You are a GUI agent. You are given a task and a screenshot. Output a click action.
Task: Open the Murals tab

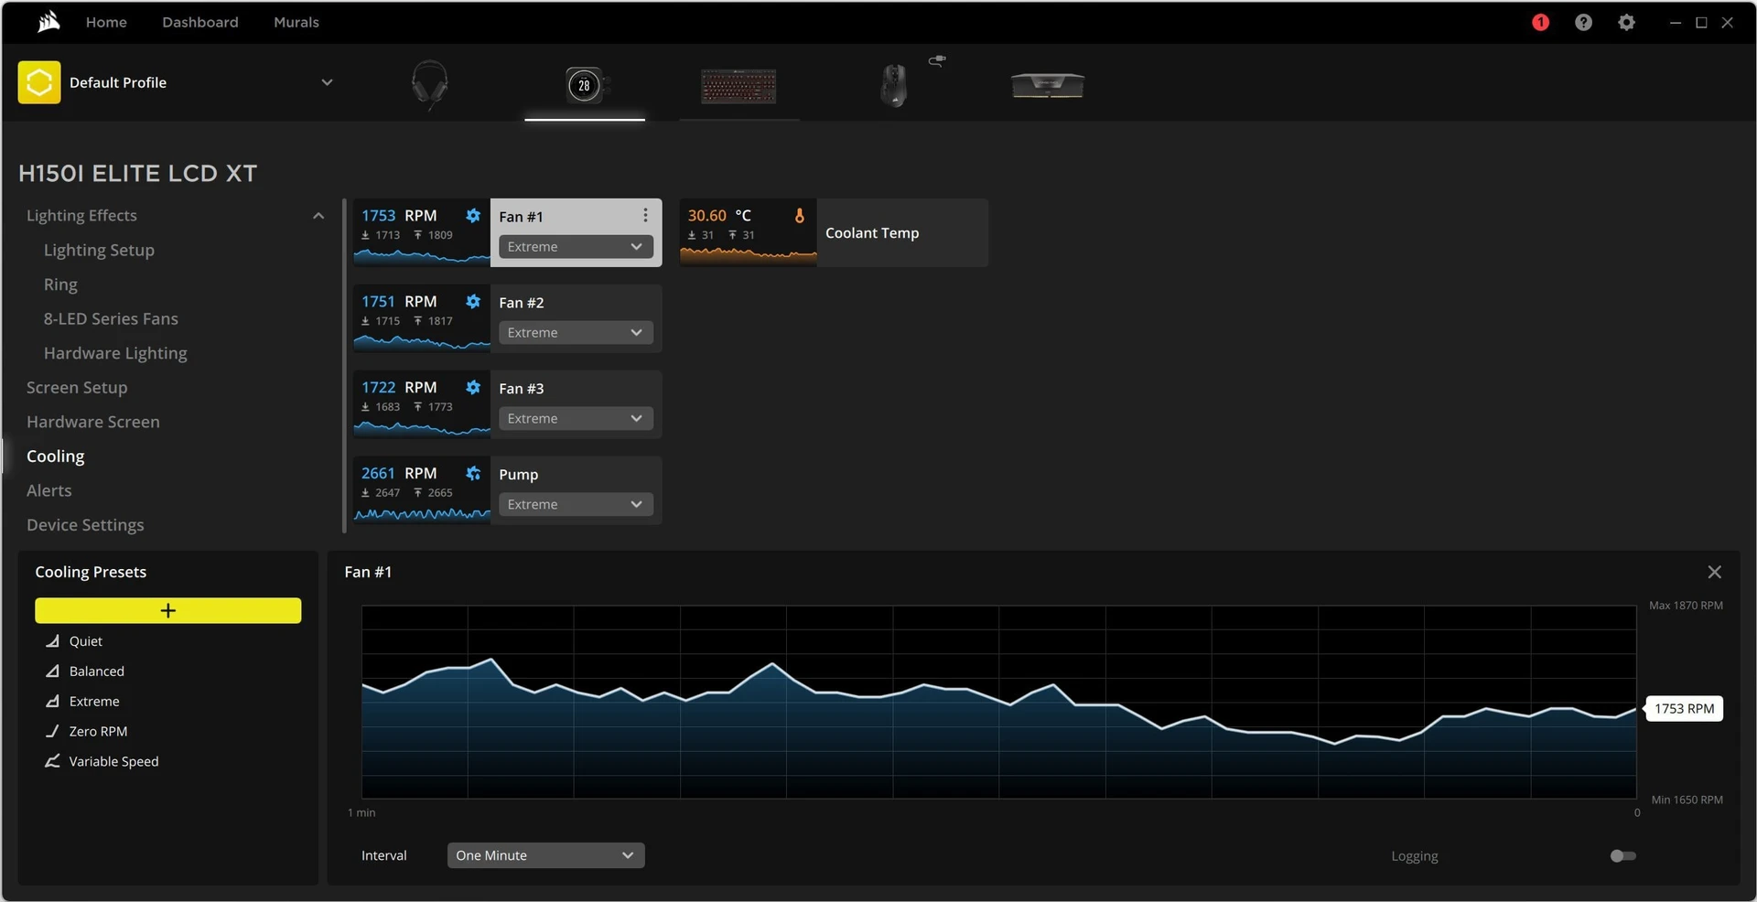click(296, 22)
